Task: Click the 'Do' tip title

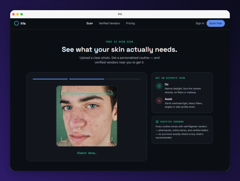Action: [x=166, y=84]
